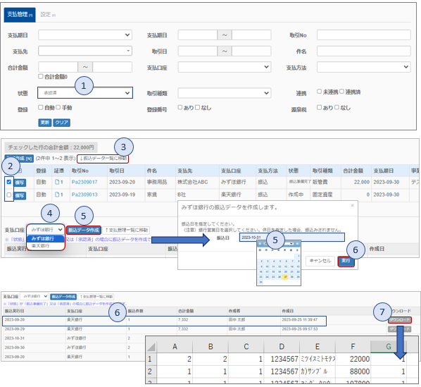The image size is (421, 387).
Task: Click the calendar next-month arrow icon
Action: point(297,243)
